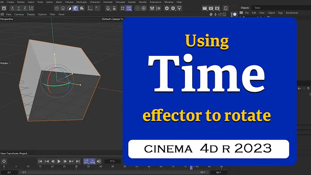Toggle the X axis lock
Viewport: 311px width, 175px height.
12,8
